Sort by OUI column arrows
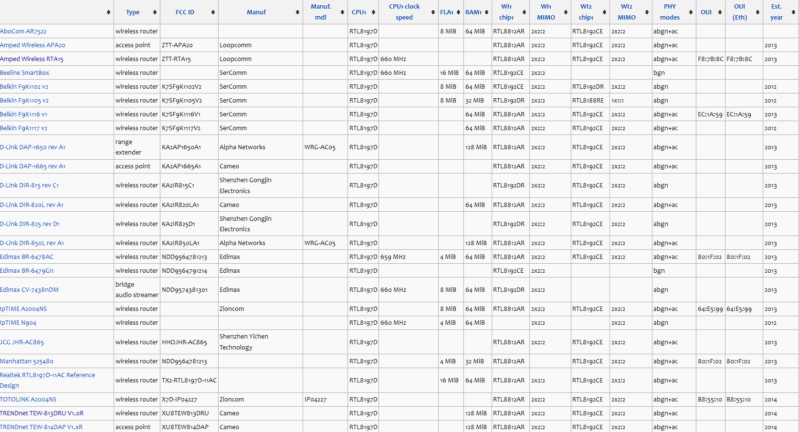Screen dimensions: 799x432 point(720,12)
